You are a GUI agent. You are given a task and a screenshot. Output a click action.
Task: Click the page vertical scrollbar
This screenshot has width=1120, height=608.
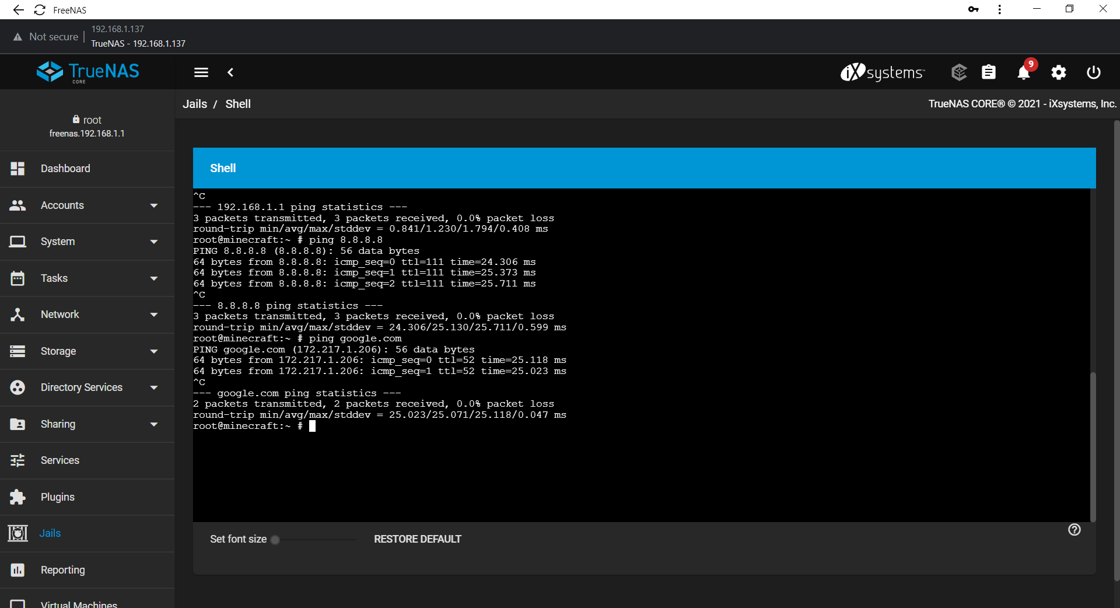point(1116,350)
